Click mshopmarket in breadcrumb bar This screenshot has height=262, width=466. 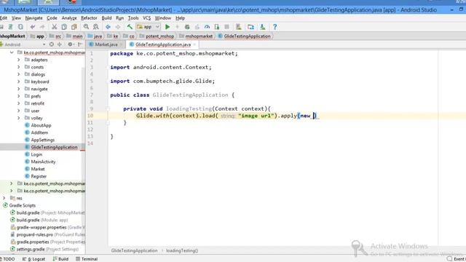pyautogui.click(x=199, y=36)
